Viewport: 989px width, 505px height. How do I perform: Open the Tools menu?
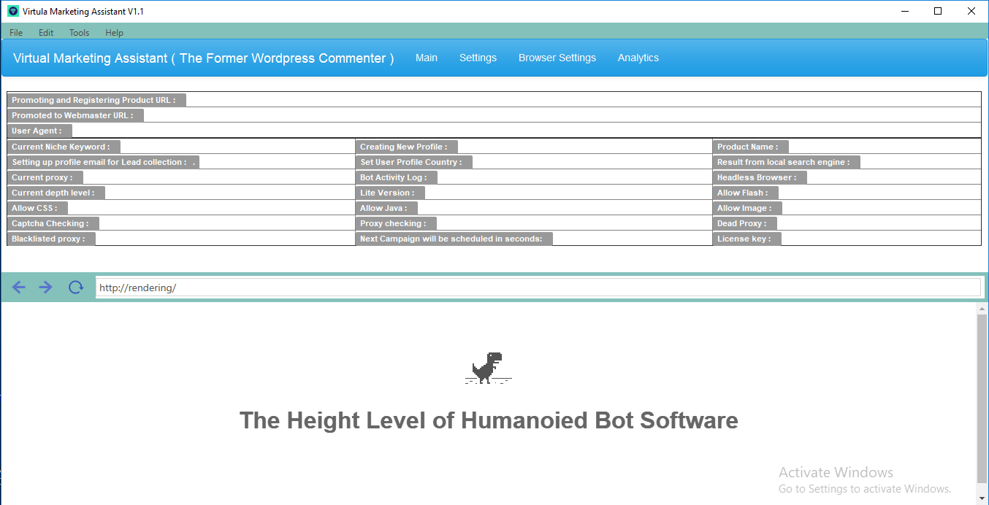click(79, 32)
